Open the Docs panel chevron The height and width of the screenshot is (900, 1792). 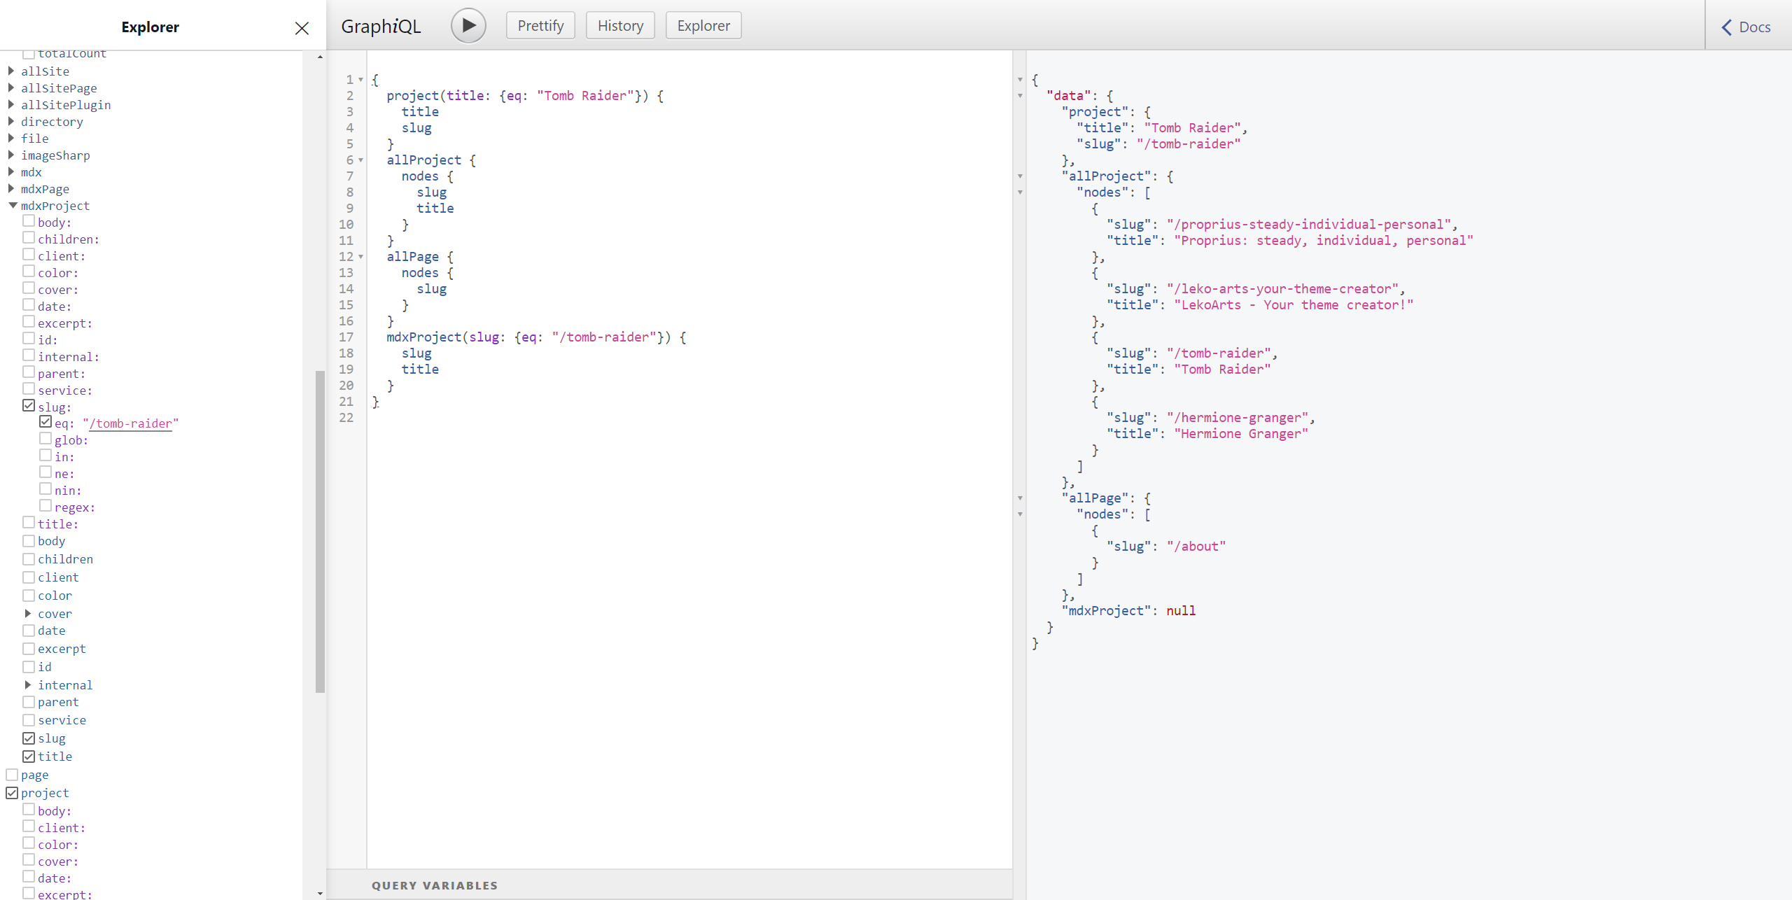(1726, 27)
